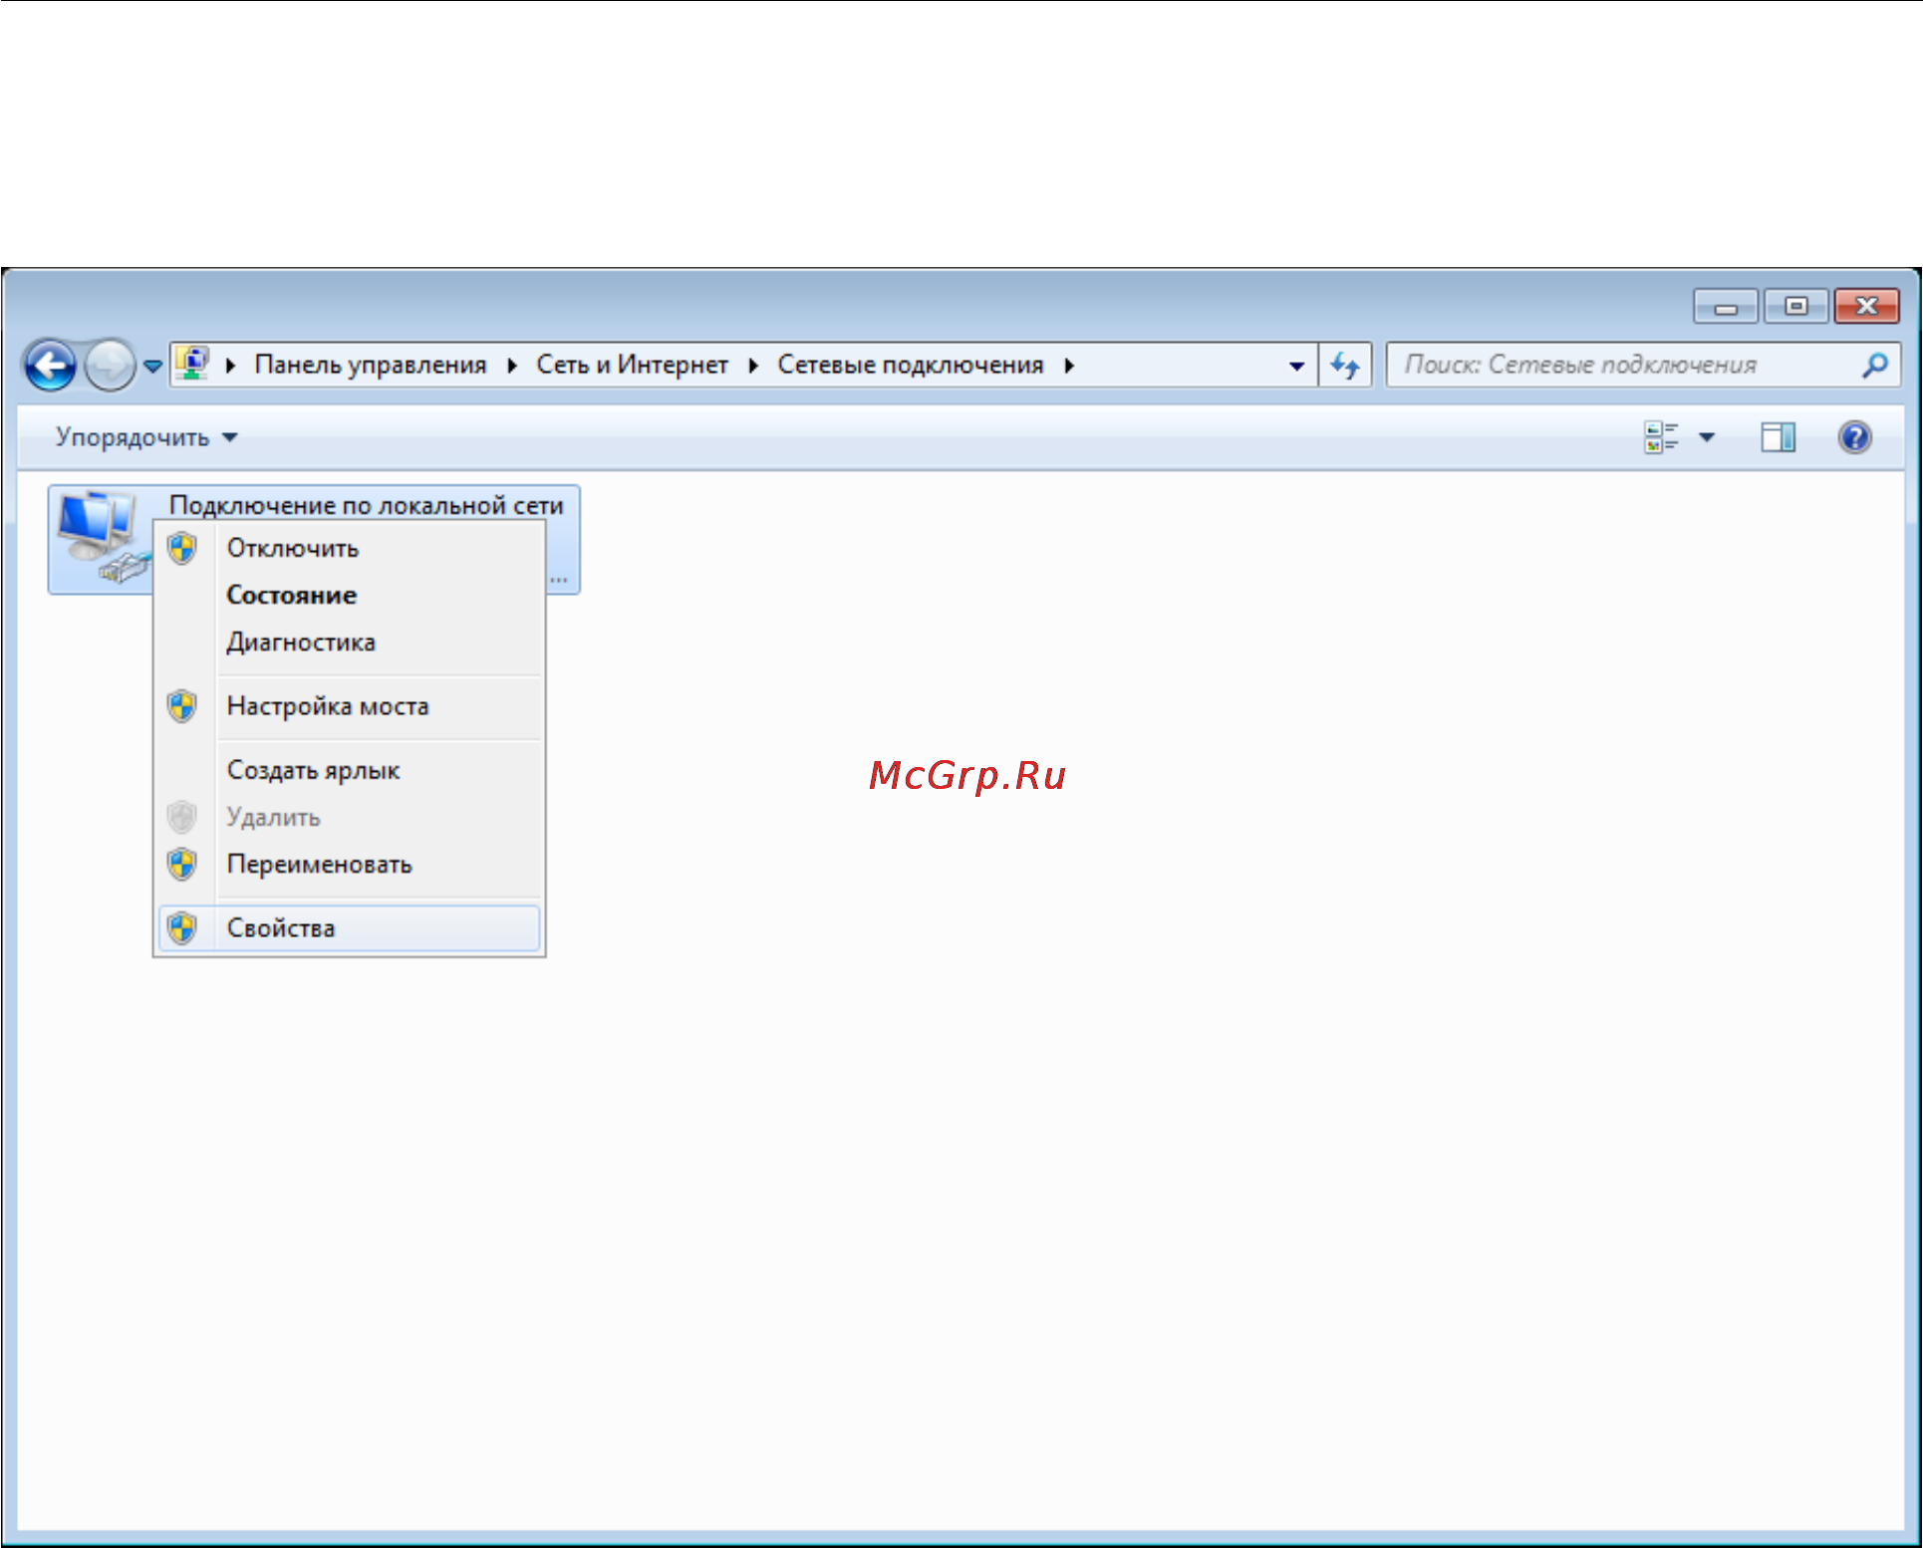The width and height of the screenshot is (1923, 1548).
Task: Click the Сетевые подключения breadcrumb
Action: point(911,365)
